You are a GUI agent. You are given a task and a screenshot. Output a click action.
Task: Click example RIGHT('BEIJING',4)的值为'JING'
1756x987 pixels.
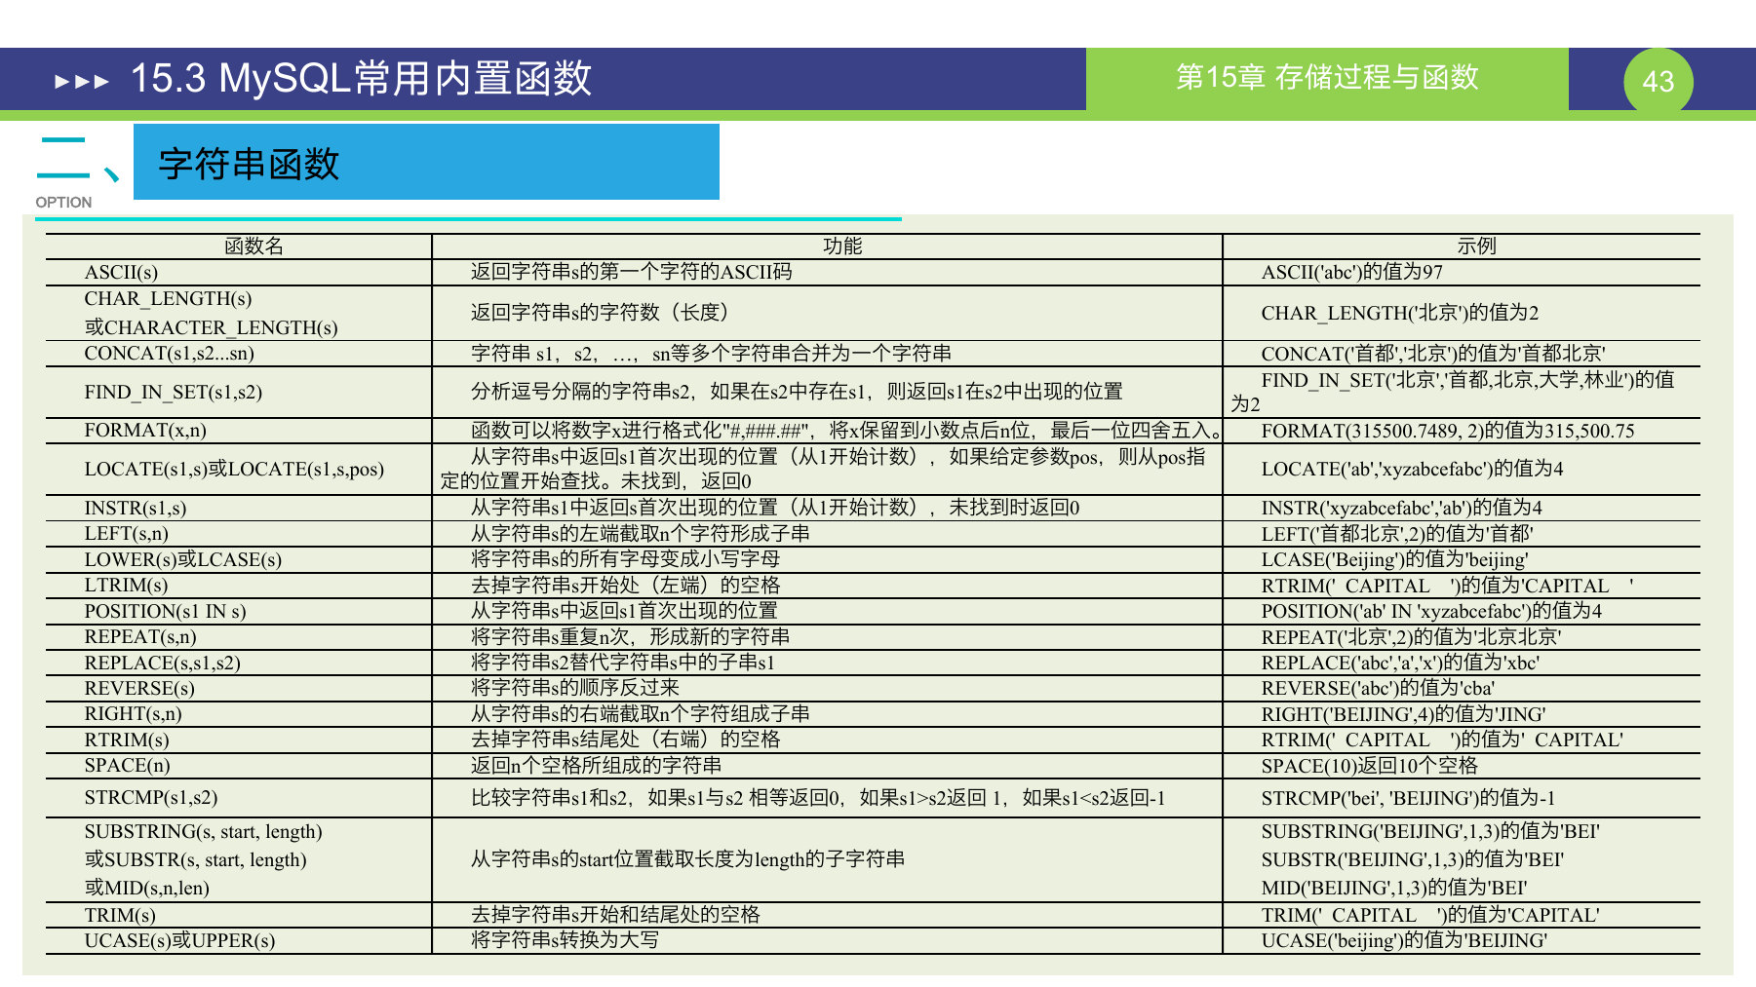coord(1403,714)
